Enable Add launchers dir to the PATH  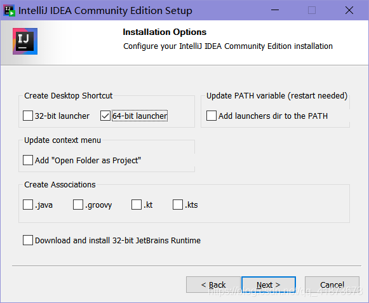click(211, 116)
